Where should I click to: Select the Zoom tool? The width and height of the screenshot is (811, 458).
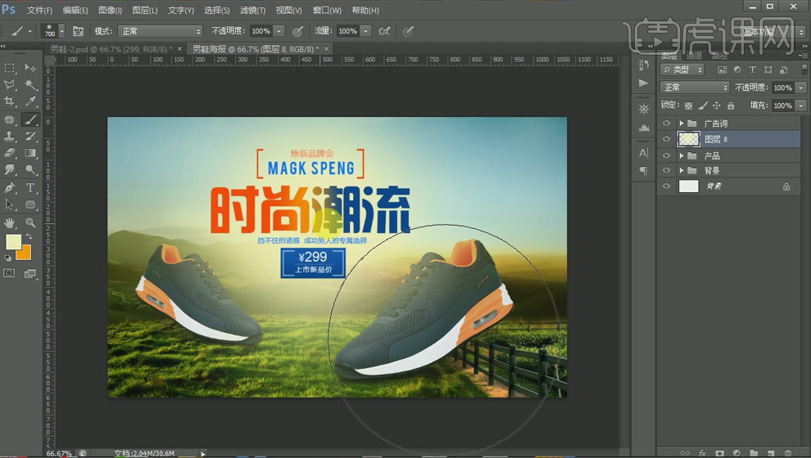point(30,222)
